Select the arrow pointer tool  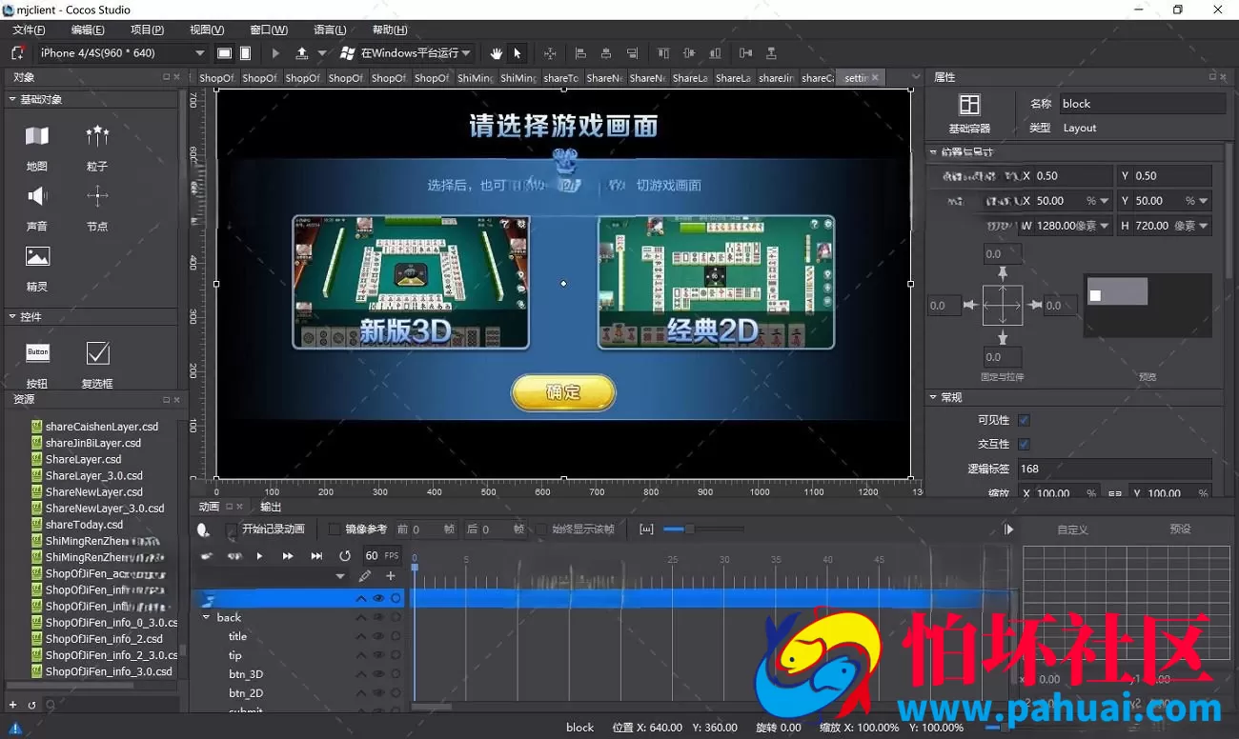coord(518,53)
